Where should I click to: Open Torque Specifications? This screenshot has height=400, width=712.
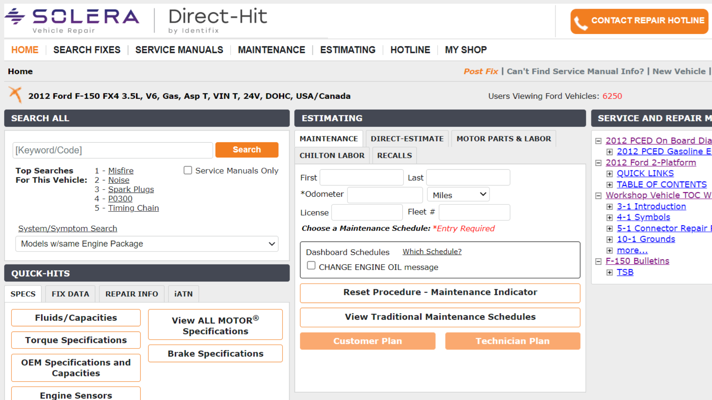coord(76,340)
